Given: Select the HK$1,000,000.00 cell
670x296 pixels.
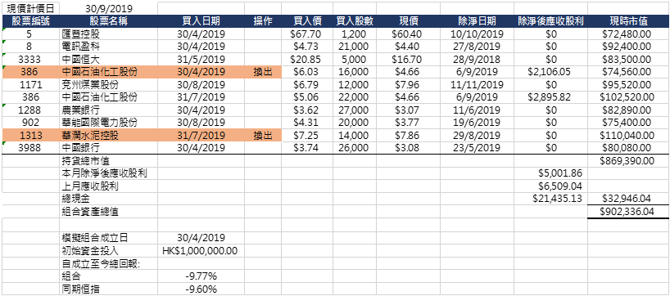Looking at the screenshot, I should (x=201, y=250).
